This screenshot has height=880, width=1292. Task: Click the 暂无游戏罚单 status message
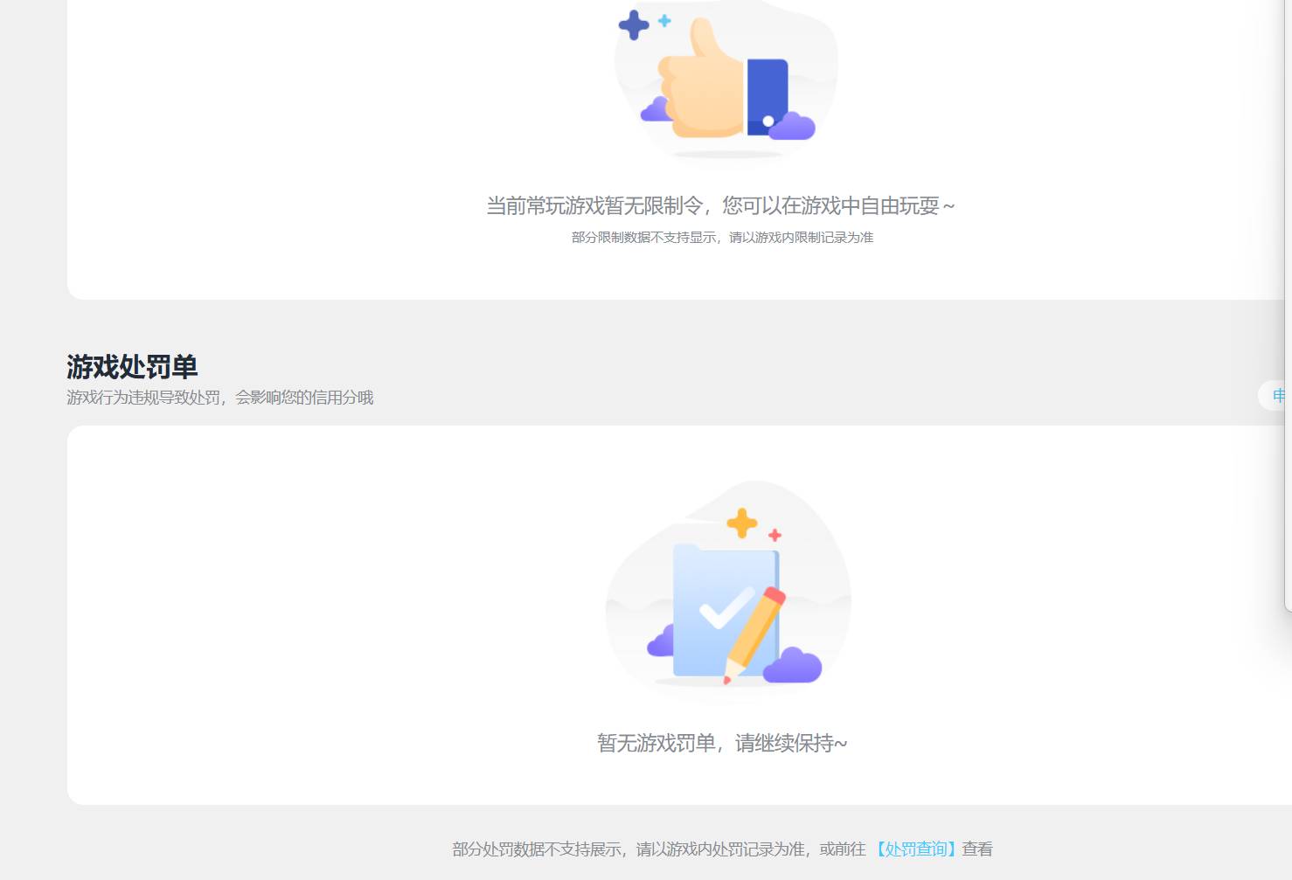(x=723, y=743)
